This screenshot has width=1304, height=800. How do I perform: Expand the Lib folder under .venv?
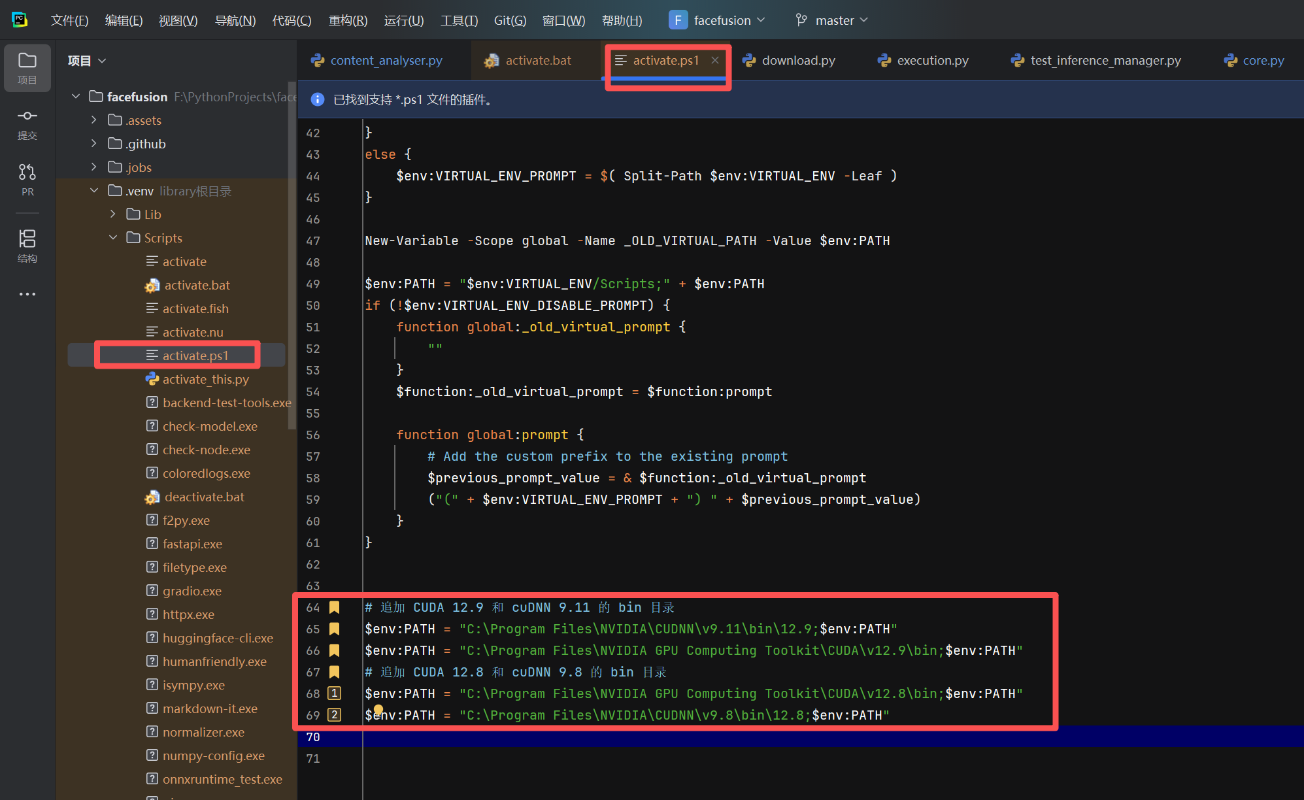[x=113, y=214]
